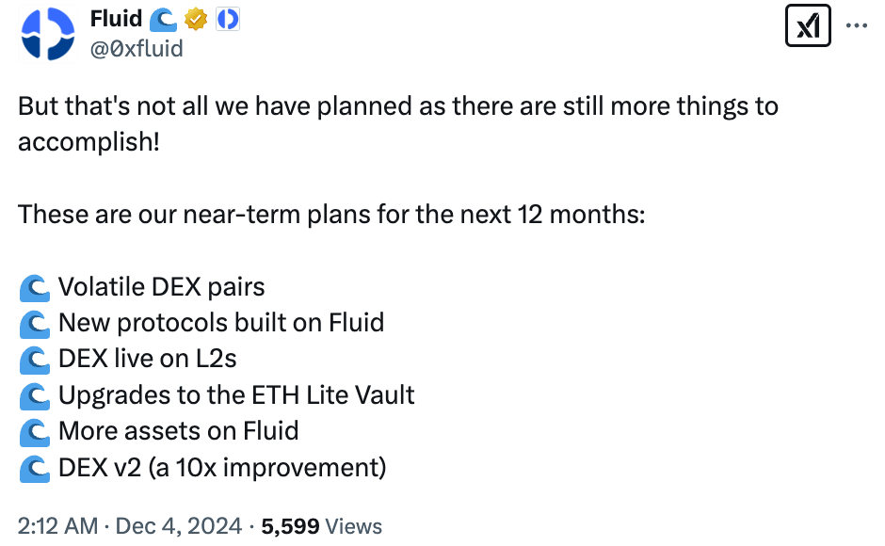Viewport: 885px width, 546px height.
Task: Click the DEX v2 (a 10x improvement) text
Action: pyautogui.click(x=222, y=467)
